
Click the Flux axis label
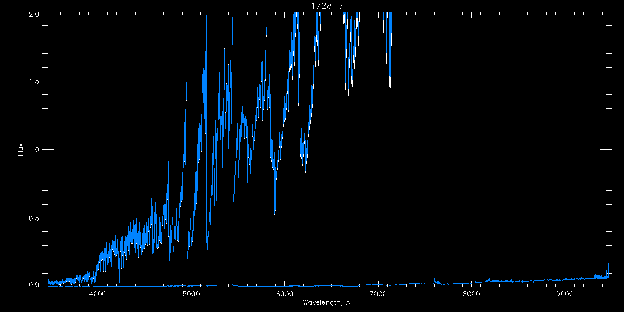[x=21, y=149]
